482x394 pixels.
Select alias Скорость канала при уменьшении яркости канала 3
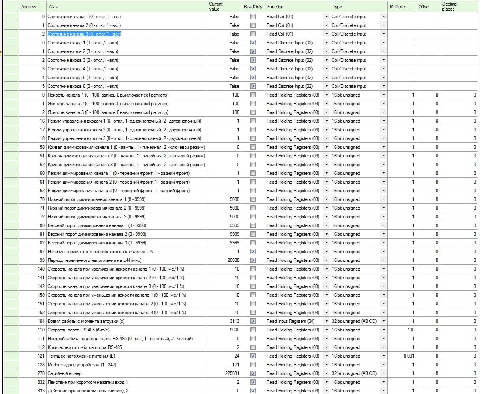tap(126, 313)
